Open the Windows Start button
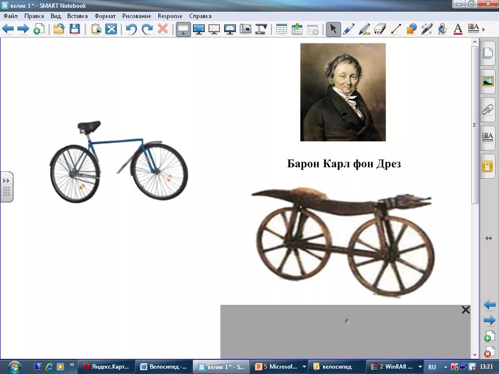This screenshot has height=374, width=499. click(14, 367)
